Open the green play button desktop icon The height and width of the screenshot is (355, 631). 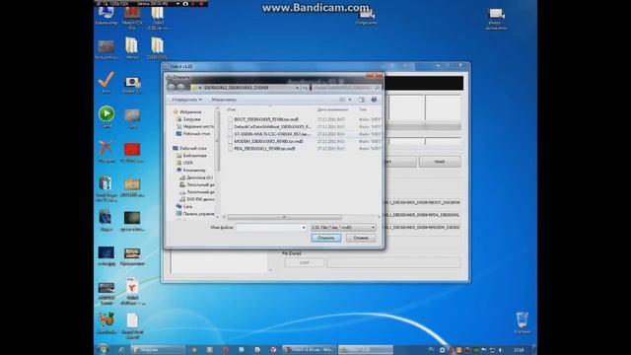106,116
